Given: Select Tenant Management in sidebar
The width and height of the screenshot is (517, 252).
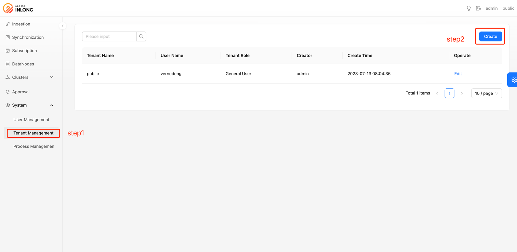Looking at the screenshot, I should [33, 133].
